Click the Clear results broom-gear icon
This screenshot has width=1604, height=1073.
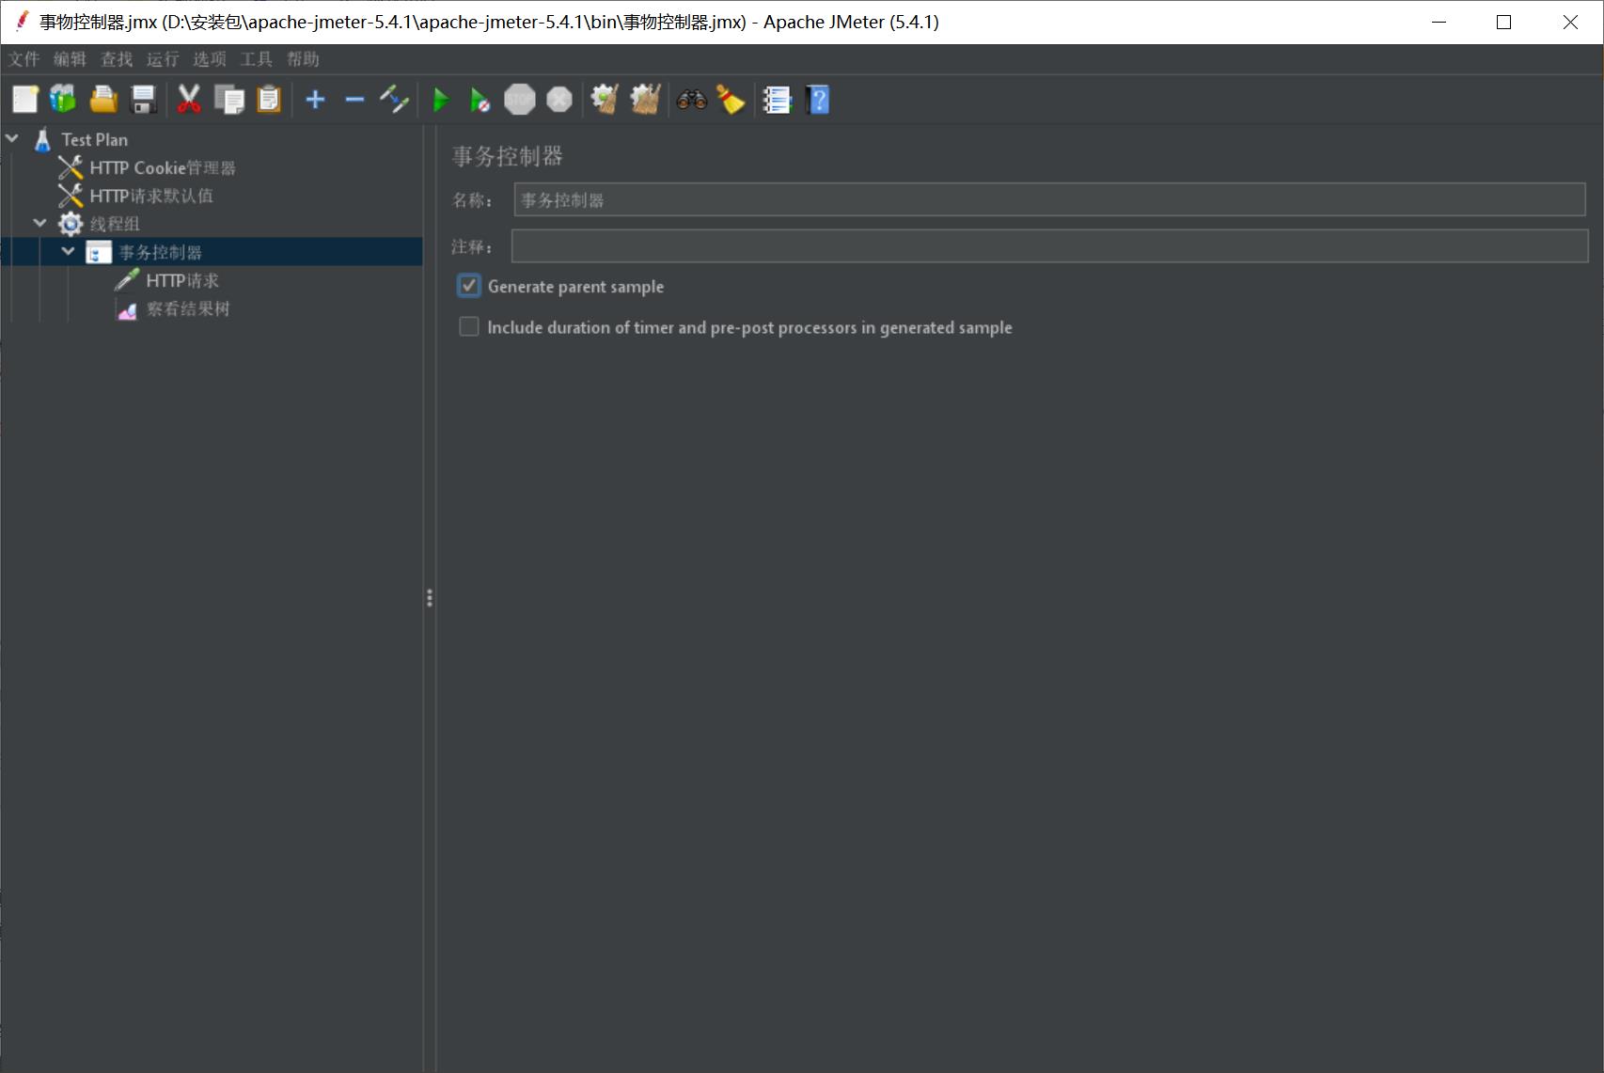point(605,100)
